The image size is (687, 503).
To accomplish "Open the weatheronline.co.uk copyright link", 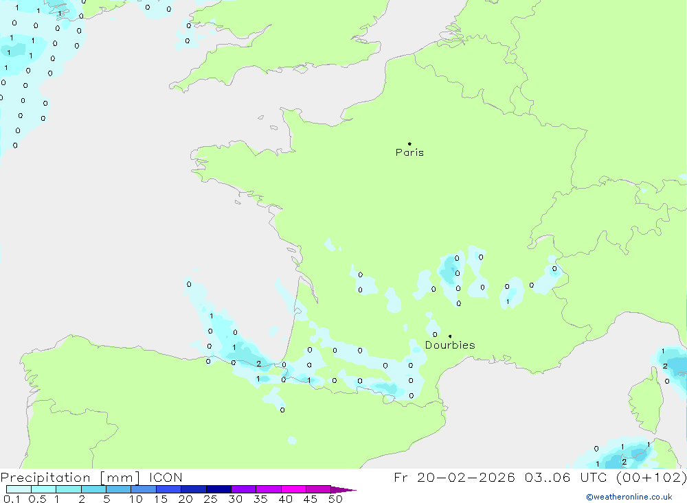I will pyautogui.click(x=629, y=497).
